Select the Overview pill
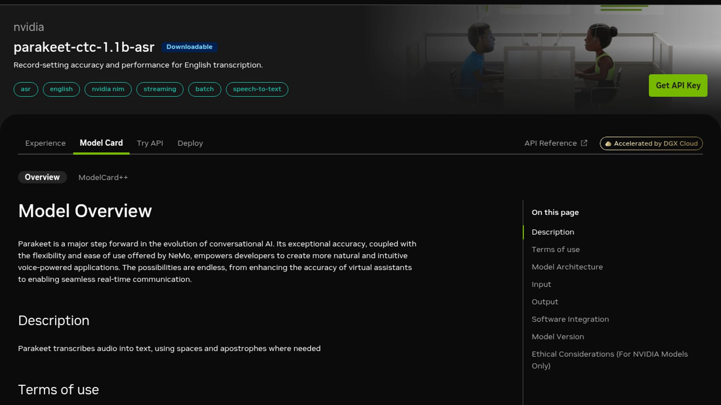The height and width of the screenshot is (405, 721). [42, 177]
